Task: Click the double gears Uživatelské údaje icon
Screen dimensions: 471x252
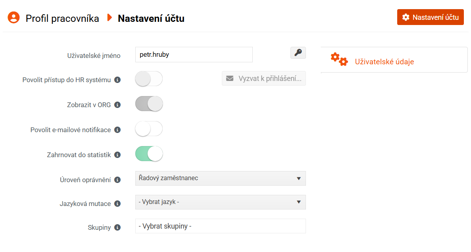Action: coord(339,60)
